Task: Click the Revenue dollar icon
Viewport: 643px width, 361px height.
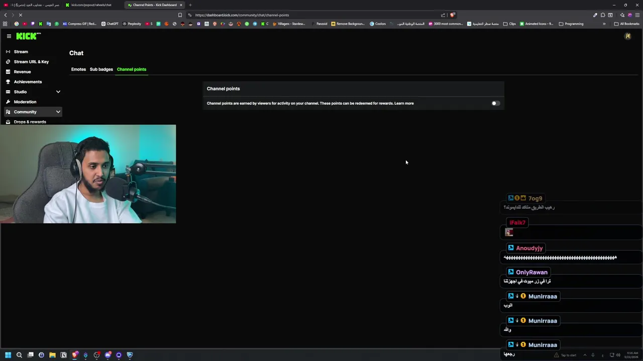Action: [8, 72]
